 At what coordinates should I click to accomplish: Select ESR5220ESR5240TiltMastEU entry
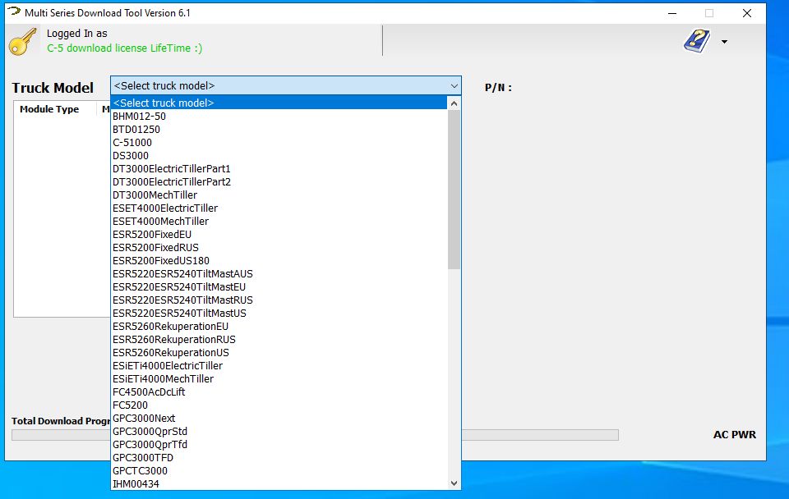pyautogui.click(x=279, y=287)
